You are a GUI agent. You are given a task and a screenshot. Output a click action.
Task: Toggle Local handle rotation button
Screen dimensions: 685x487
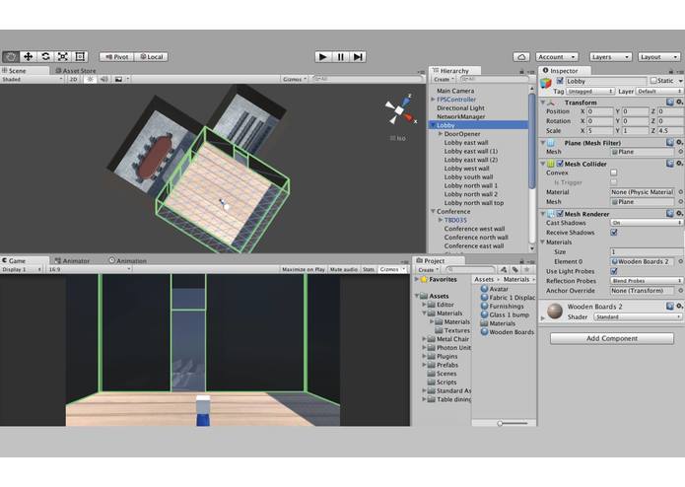151,57
